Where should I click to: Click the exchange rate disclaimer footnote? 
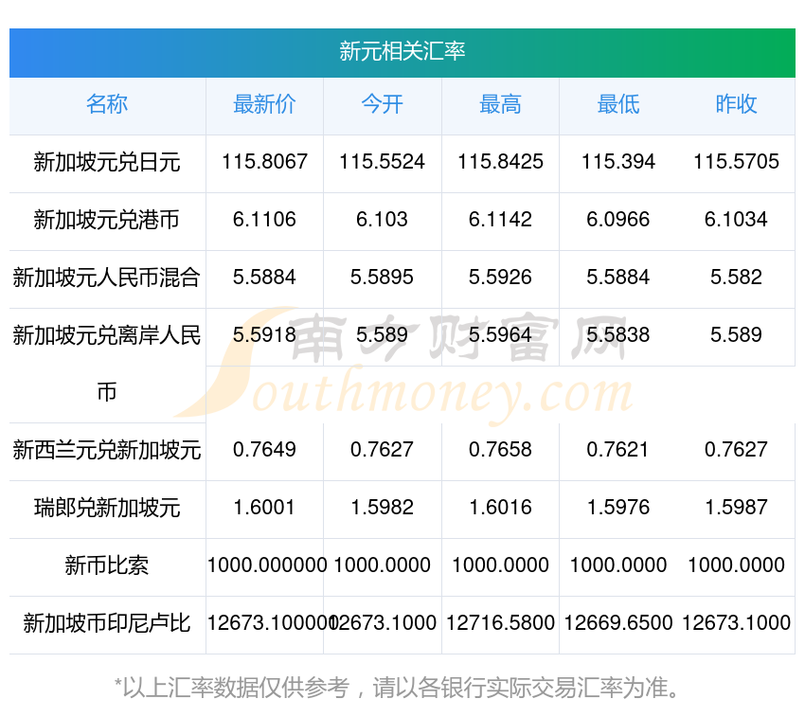pos(397,688)
